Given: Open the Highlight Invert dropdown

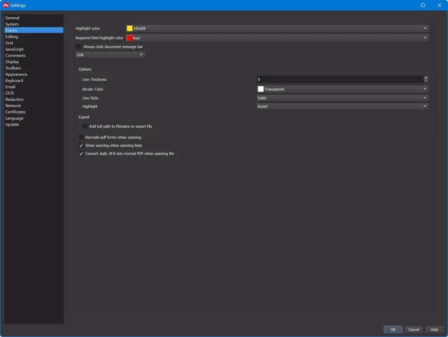Looking at the screenshot, I should click(342, 106).
